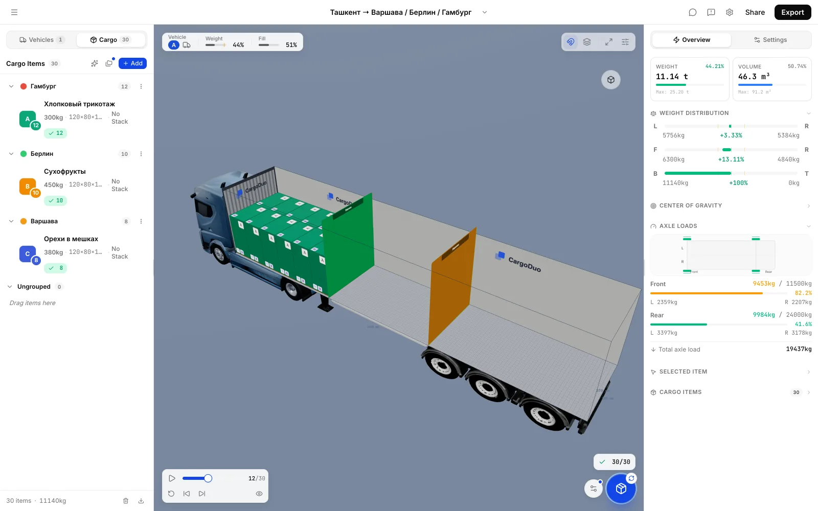Open the feedback message icon

point(711,12)
